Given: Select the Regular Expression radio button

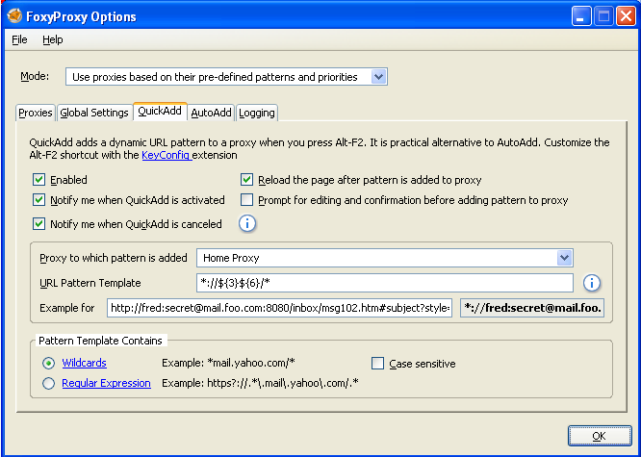Looking at the screenshot, I should point(49,384).
